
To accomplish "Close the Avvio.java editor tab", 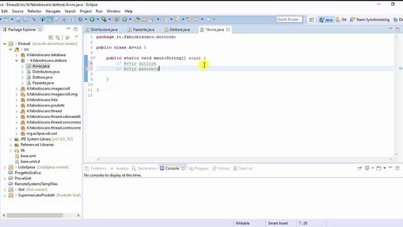I will (x=228, y=30).
